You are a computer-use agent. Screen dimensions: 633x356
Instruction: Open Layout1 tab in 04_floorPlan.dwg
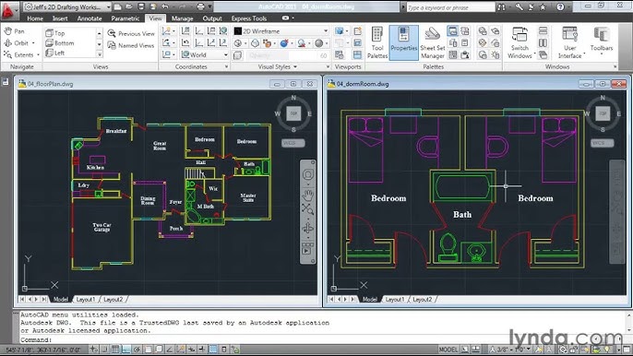(86, 299)
